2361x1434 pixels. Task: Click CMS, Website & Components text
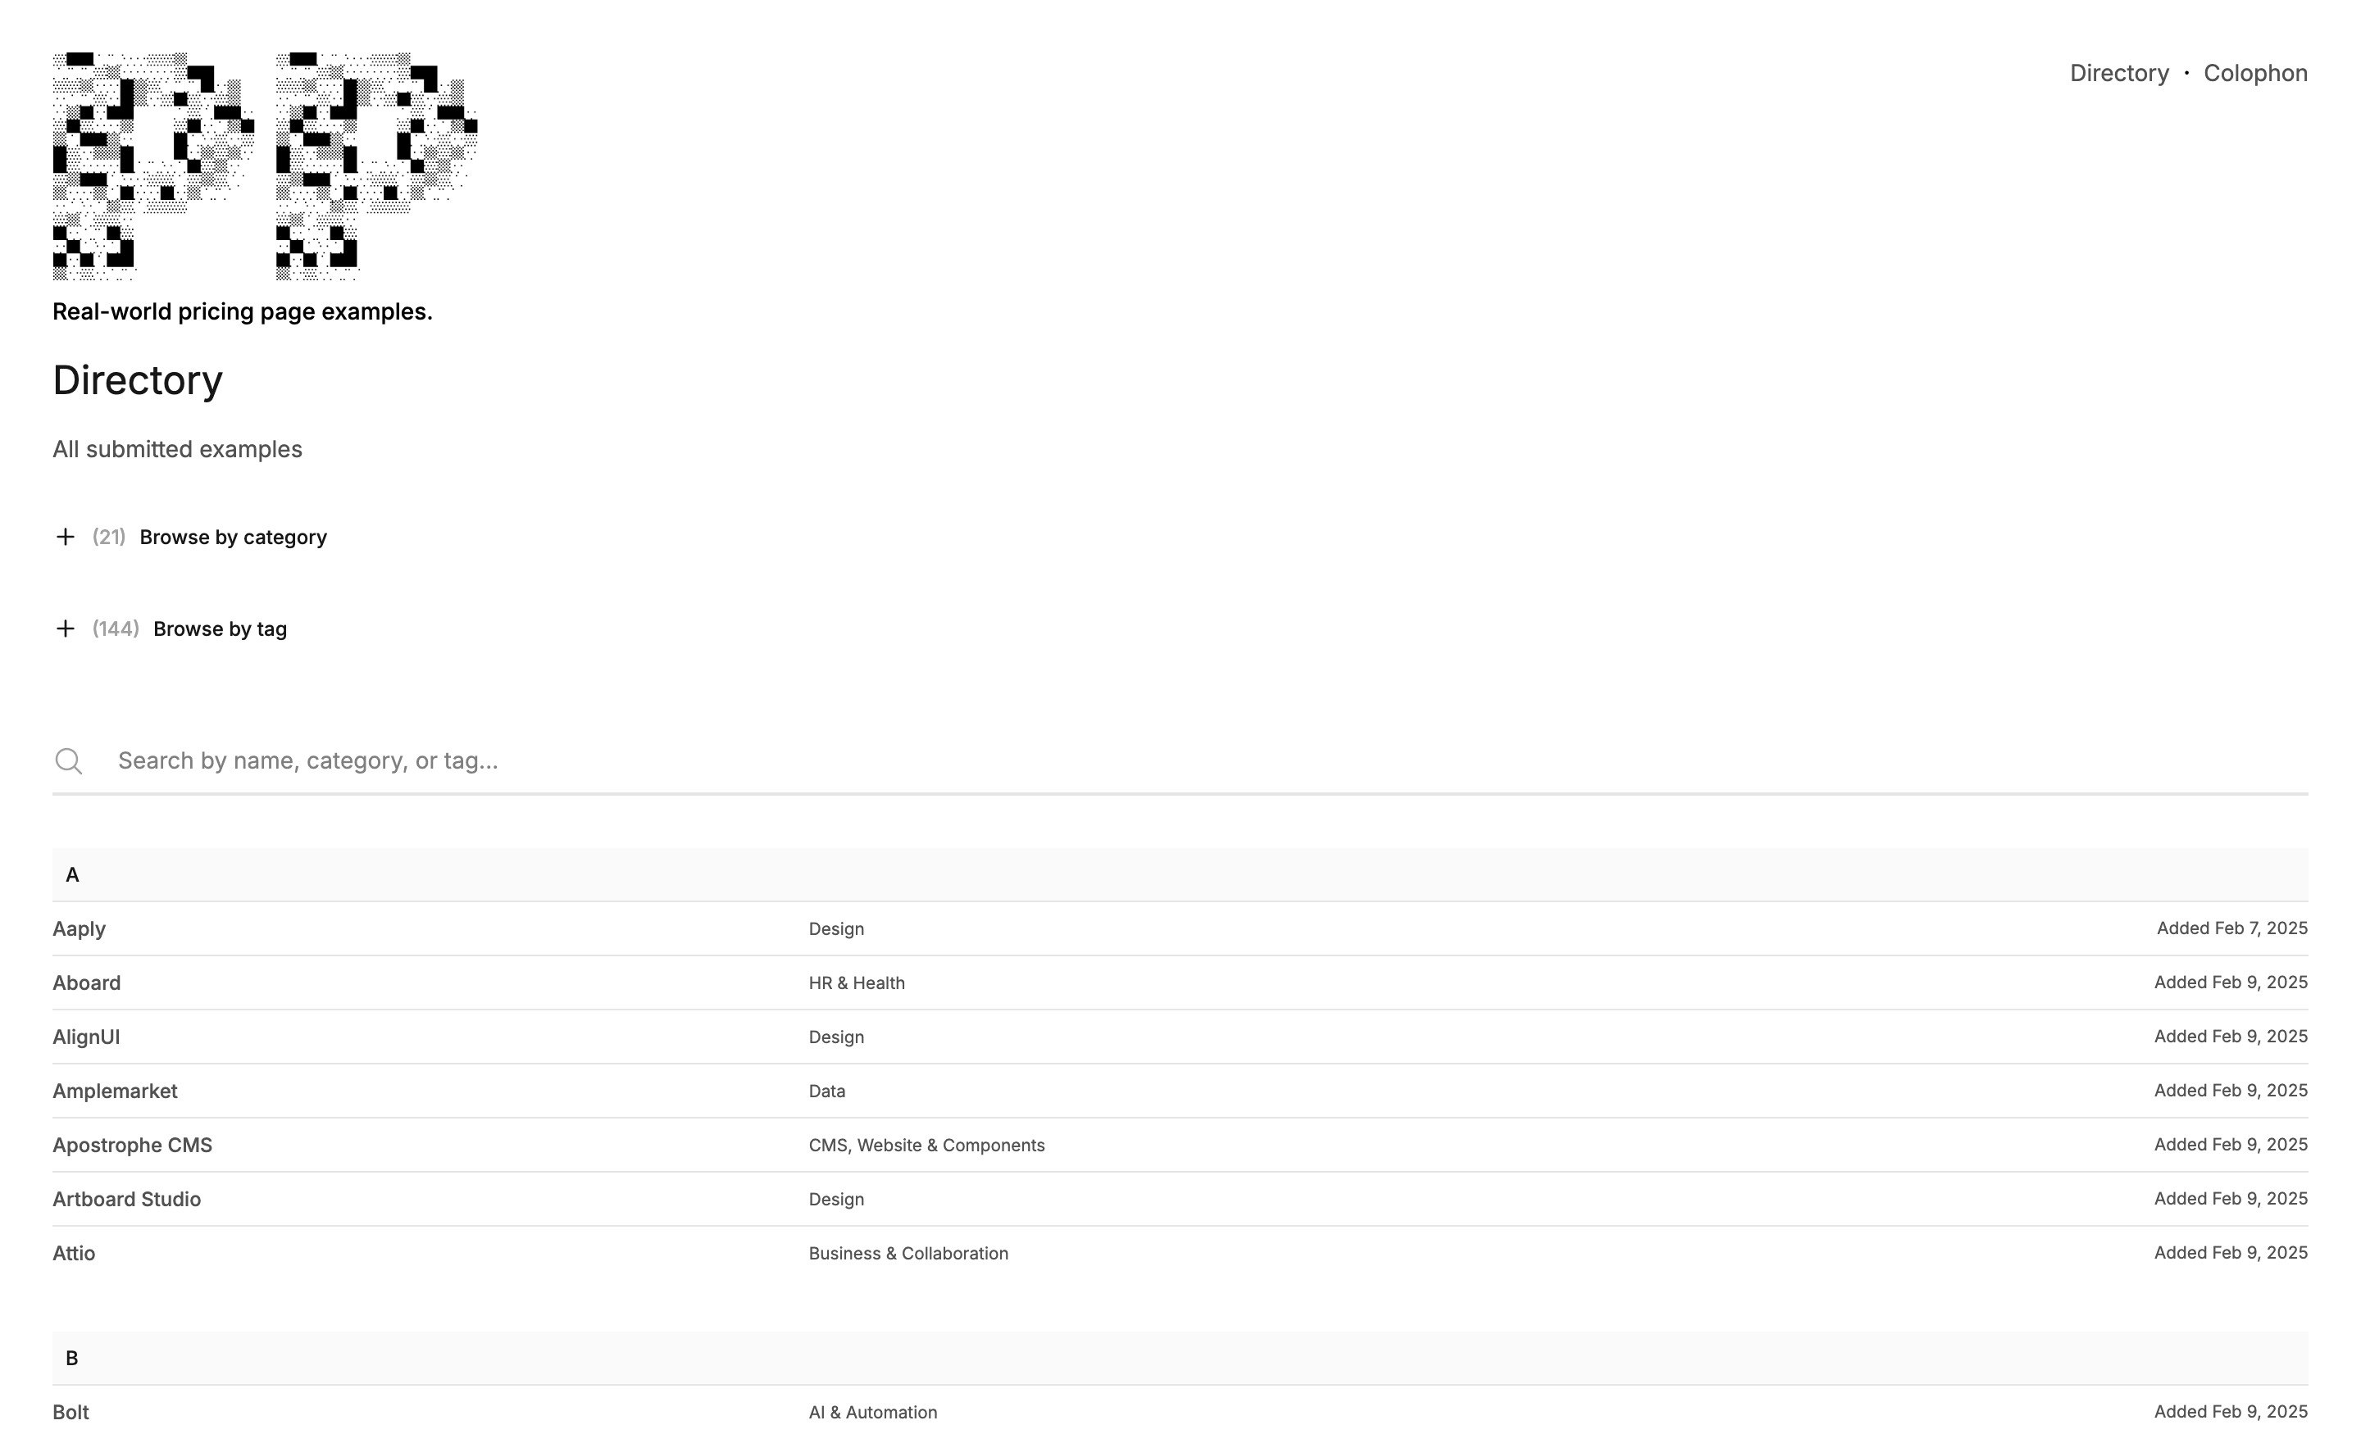(926, 1146)
